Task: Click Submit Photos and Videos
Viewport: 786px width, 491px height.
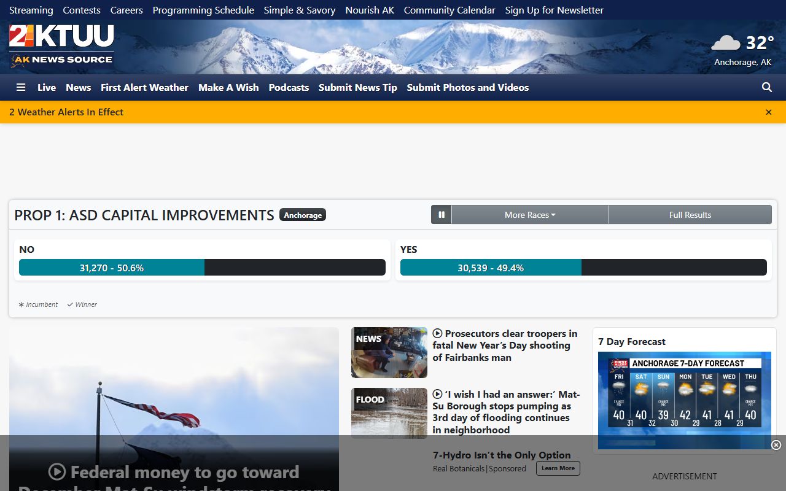Action: (x=468, y=87)
